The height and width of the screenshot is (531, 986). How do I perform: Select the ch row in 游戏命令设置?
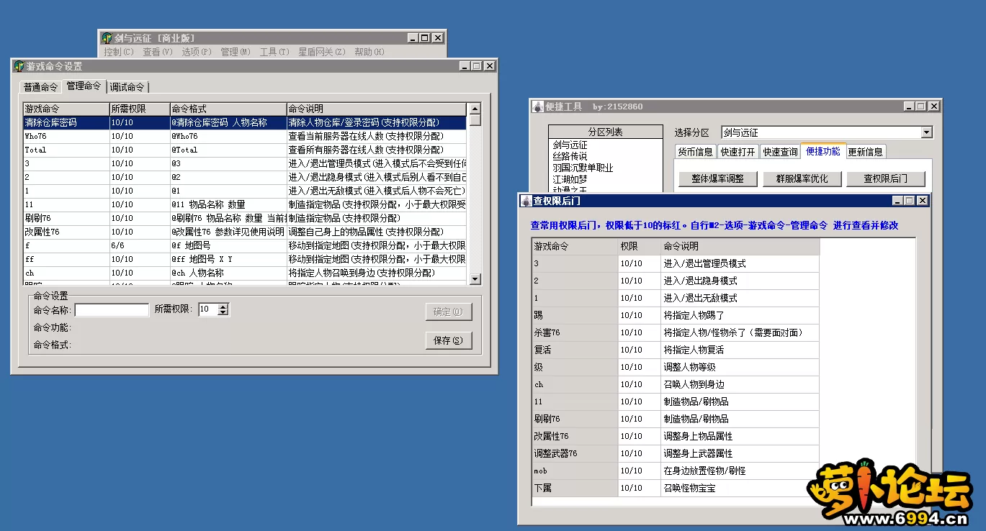[x=245, y=273]
